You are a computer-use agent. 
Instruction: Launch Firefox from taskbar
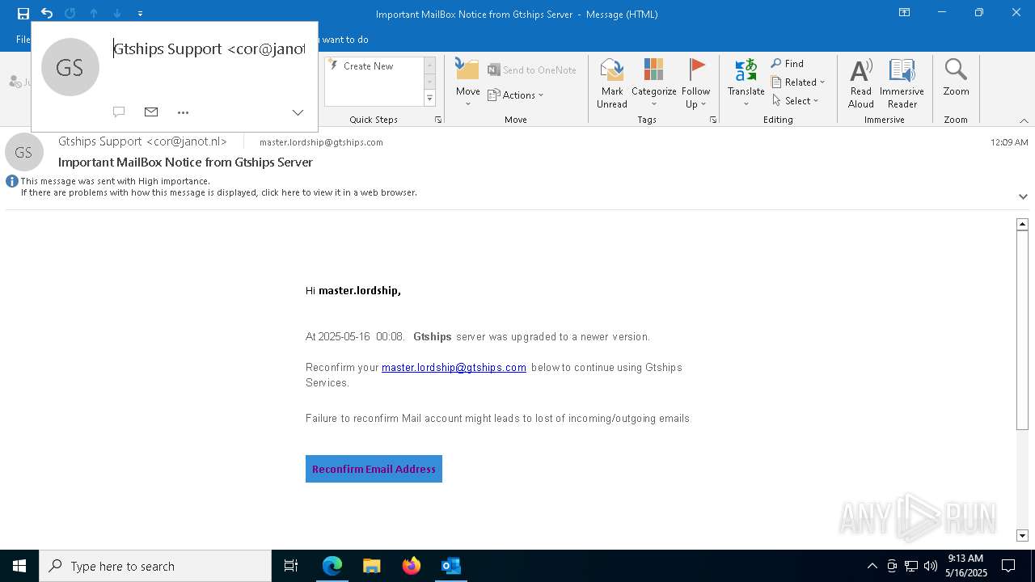click(x=412, y=566)
